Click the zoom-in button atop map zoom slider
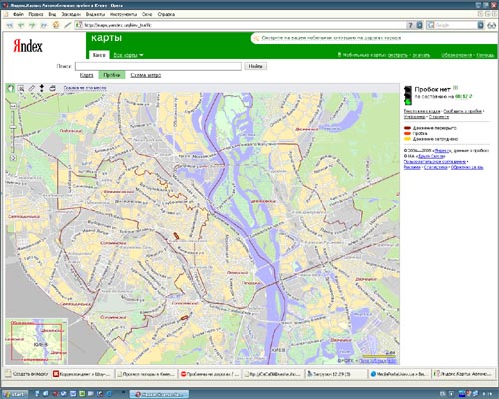Image resolution: width=499 pixels, height=399 pixels. pyautogui.click(x=13, y=106)
